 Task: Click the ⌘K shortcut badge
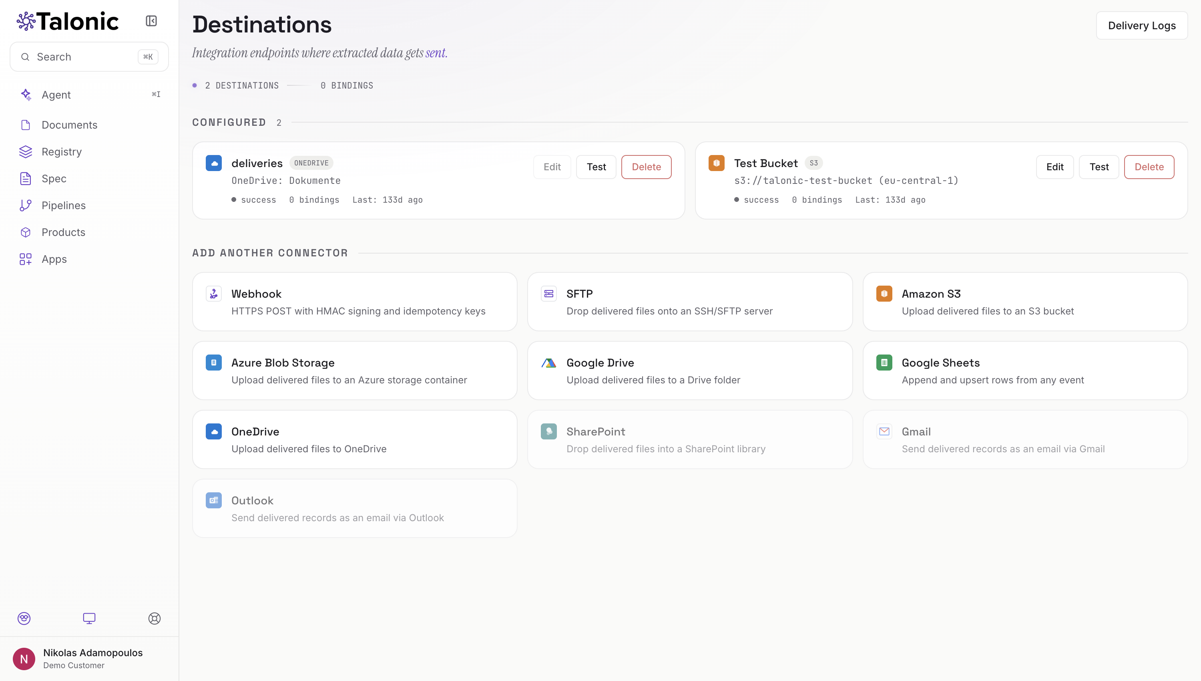[x=148, y=57]
